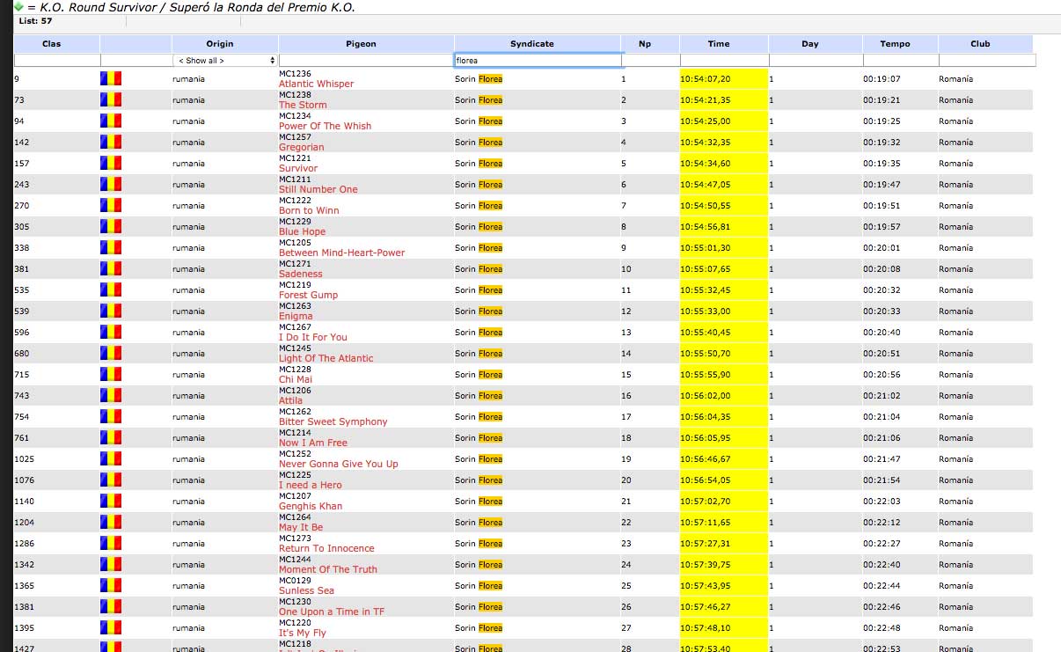Viewport: 1061px width, 652px height.
Task: Click the flag icon in the Born to Winn row
Action: (x=111, y=205)
